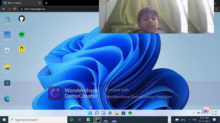
Task: Open Win11 clock showing 3:17 PM
Action: click(x=214, y=113)
